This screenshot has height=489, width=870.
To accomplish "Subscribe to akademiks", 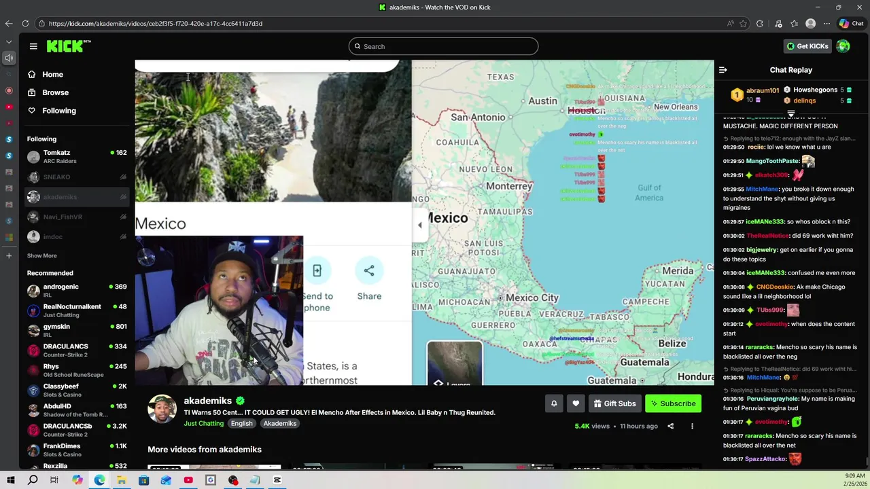I will (x=673, y=403).
